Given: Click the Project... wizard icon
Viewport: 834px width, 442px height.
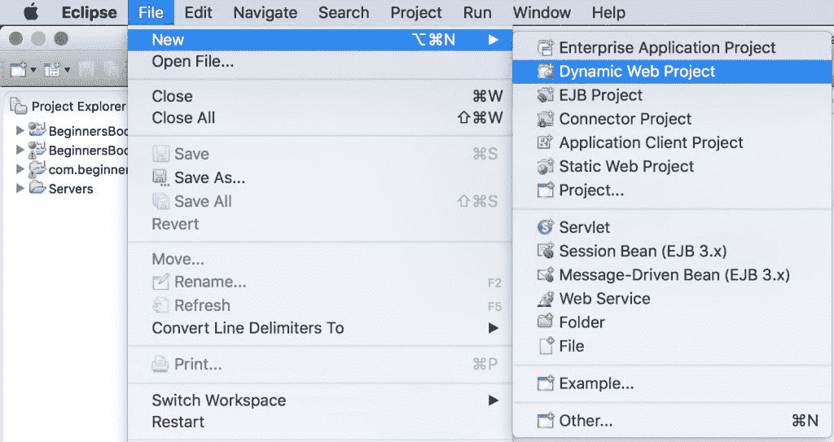Looking at the screenshot, I should click(545, 190).
